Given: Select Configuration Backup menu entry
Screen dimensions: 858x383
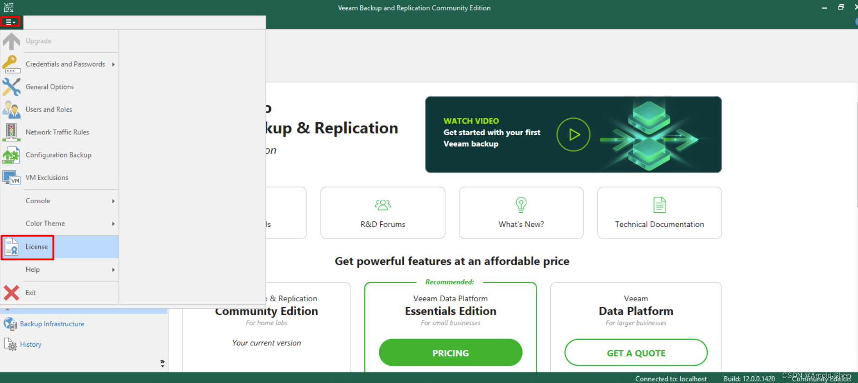Looking at the screenshot, I should click(x=60, y=155).
